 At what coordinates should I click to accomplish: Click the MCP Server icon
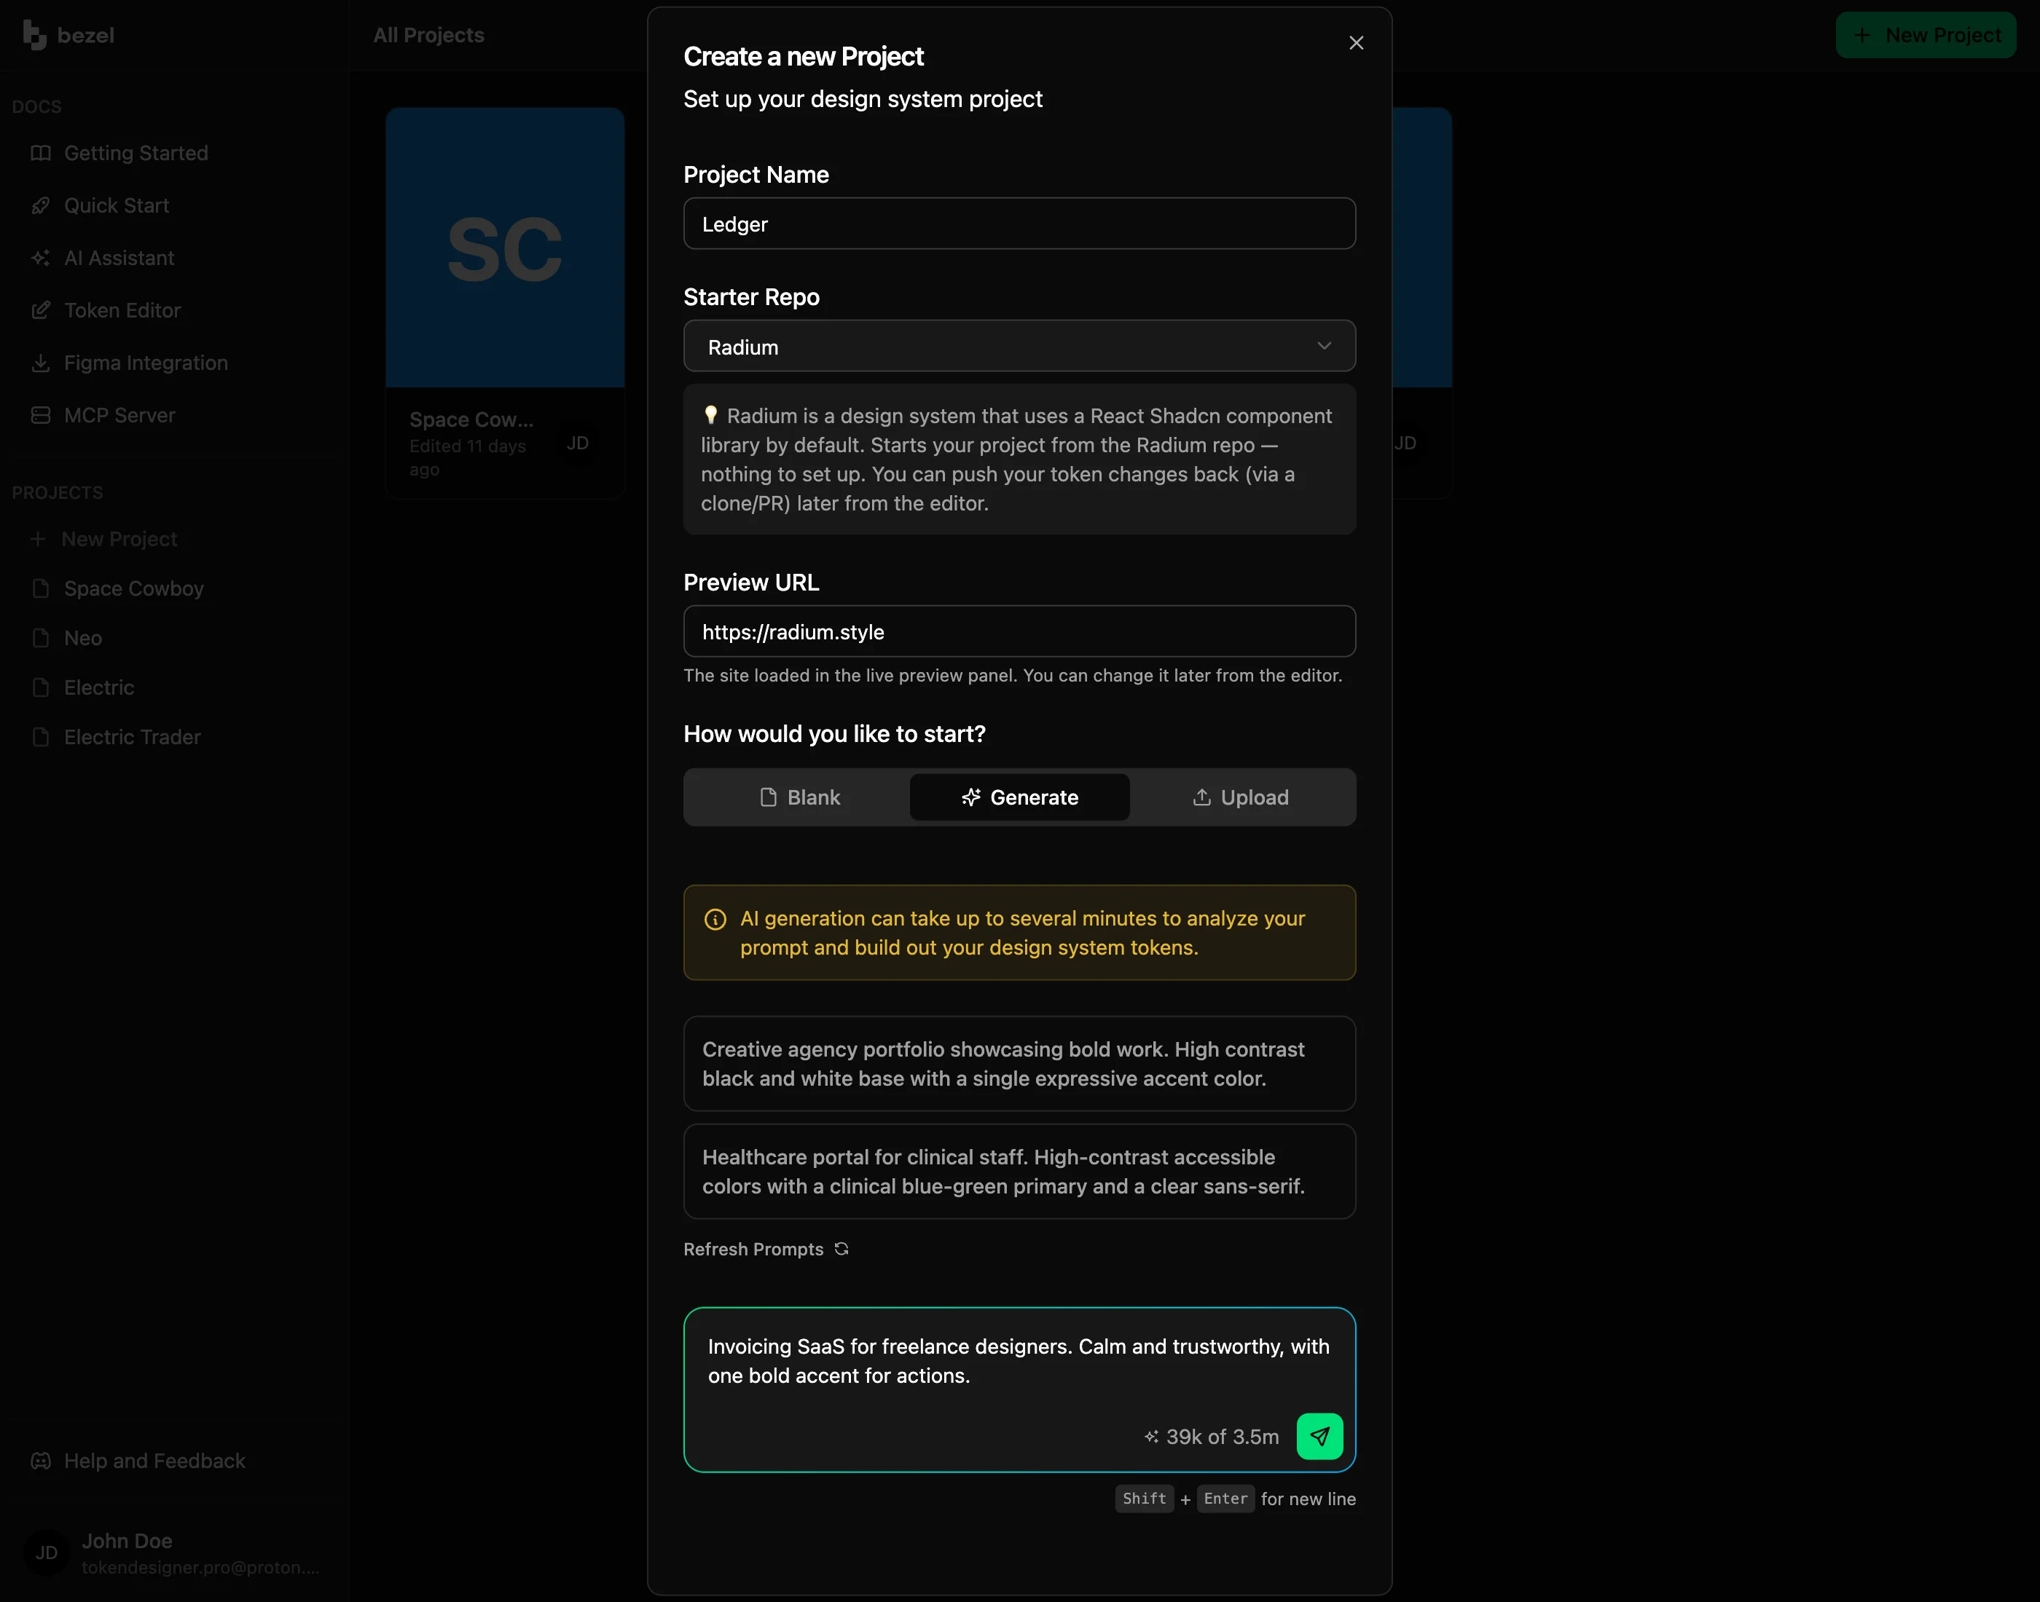[x=40, y=416]
